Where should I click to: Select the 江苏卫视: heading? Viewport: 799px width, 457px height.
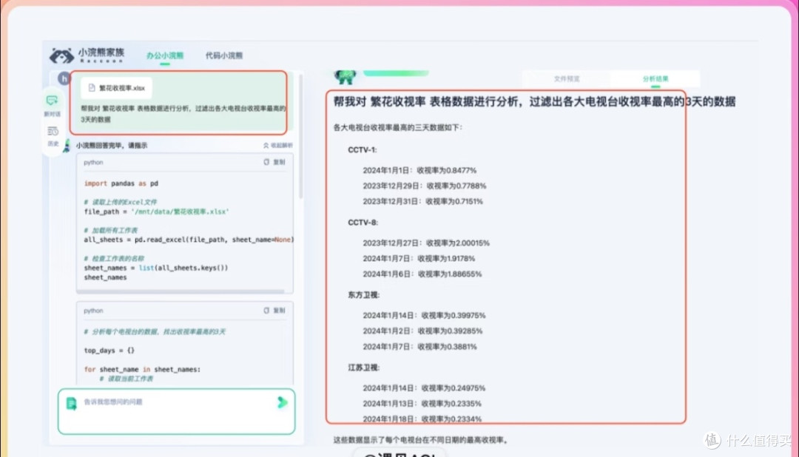[363, 368]
